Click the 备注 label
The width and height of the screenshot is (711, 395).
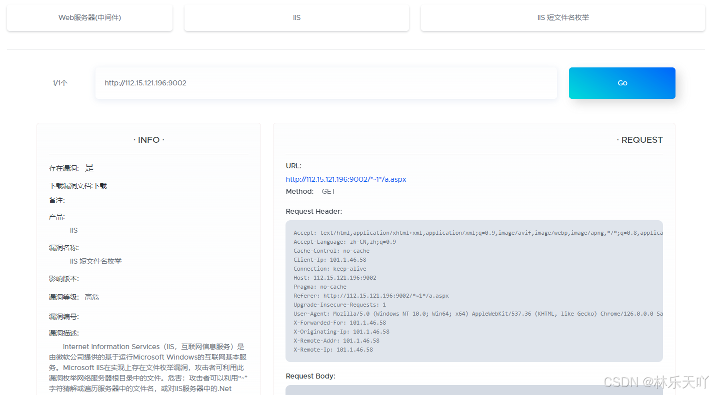[57, 200]
